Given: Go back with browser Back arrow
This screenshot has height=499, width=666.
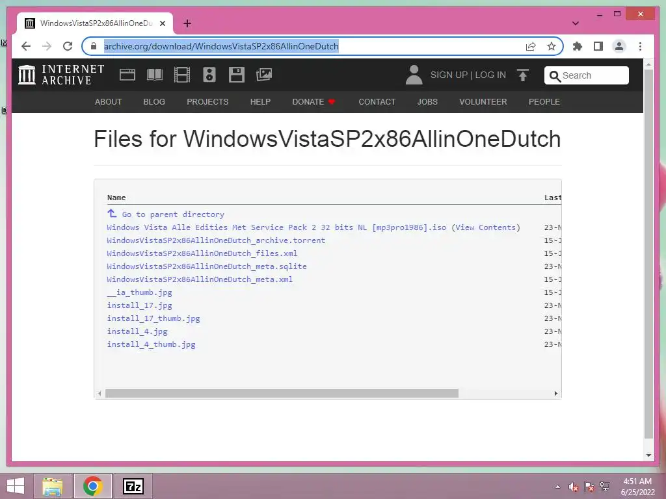Looking at the screenshot, I should click(26, 46).
